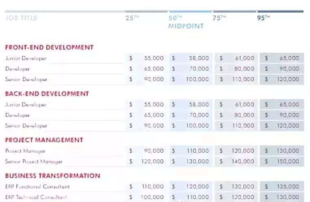The height and width of the screenshot is (202, 310).
Task: Click Project Manager's 110,000 midpoint cell
Action: click(191, 151)
